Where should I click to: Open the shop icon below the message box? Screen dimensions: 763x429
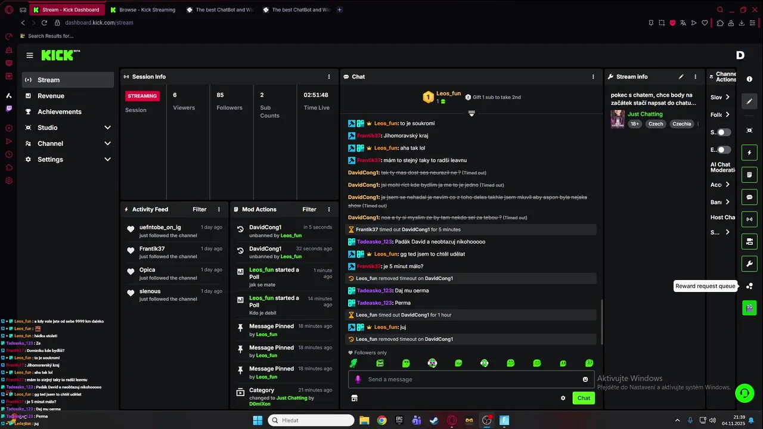point(354,398)
